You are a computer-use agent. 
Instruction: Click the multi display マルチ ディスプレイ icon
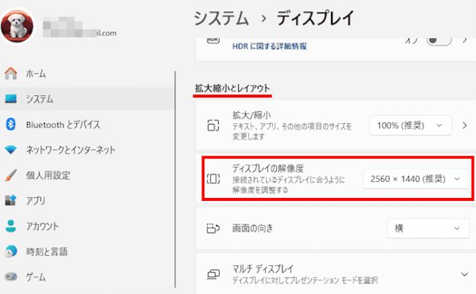tap(213, 274)
